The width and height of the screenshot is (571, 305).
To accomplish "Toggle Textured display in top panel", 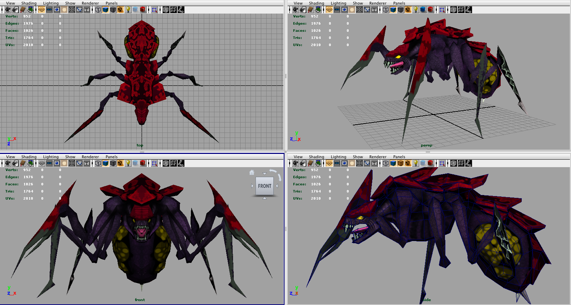I will 121,10.
